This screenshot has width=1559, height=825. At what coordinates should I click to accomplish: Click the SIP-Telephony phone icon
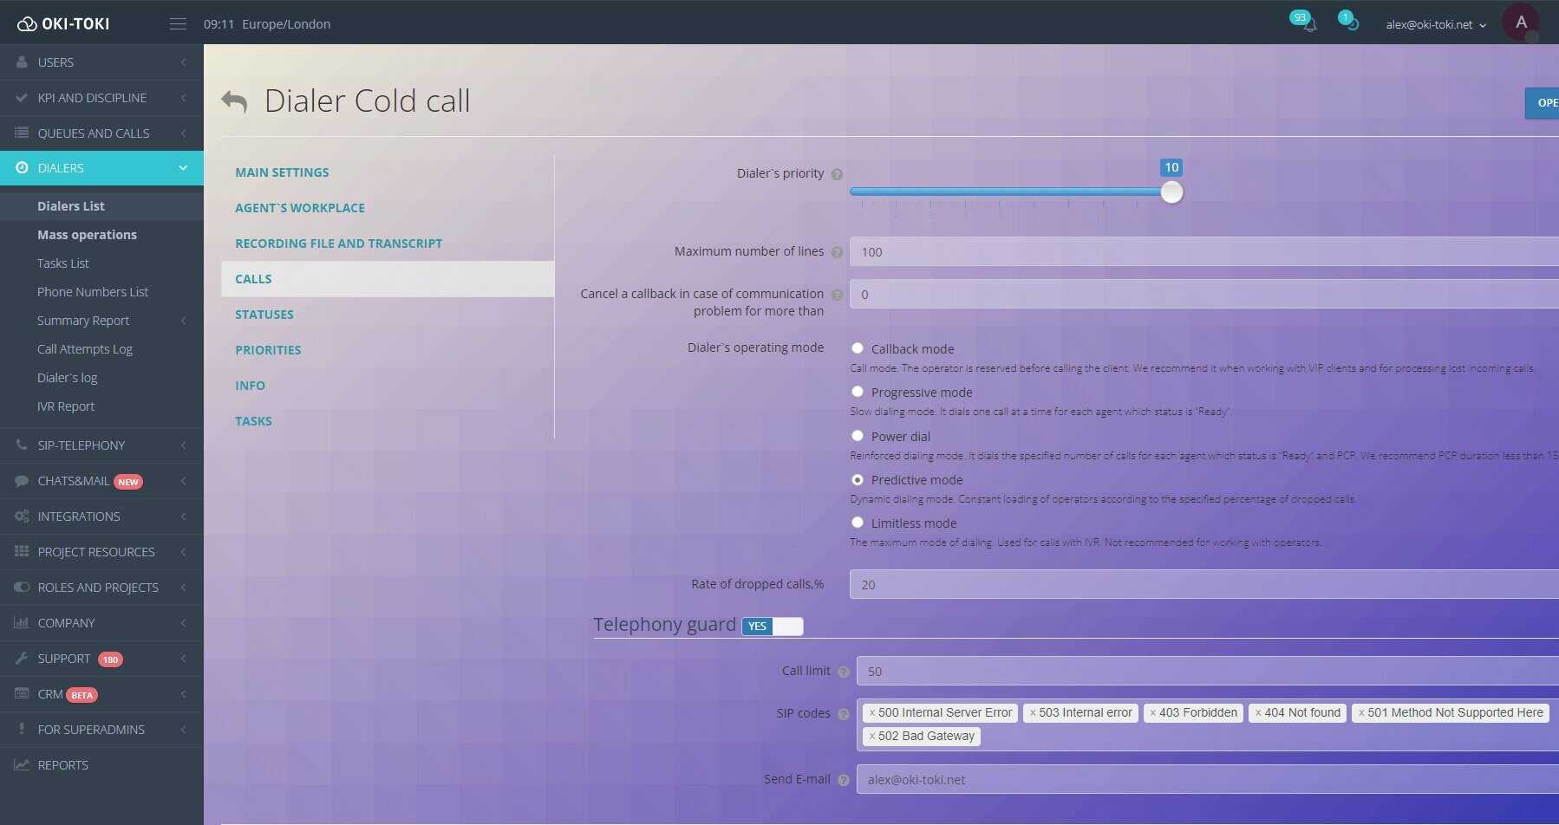pos(22,445)
